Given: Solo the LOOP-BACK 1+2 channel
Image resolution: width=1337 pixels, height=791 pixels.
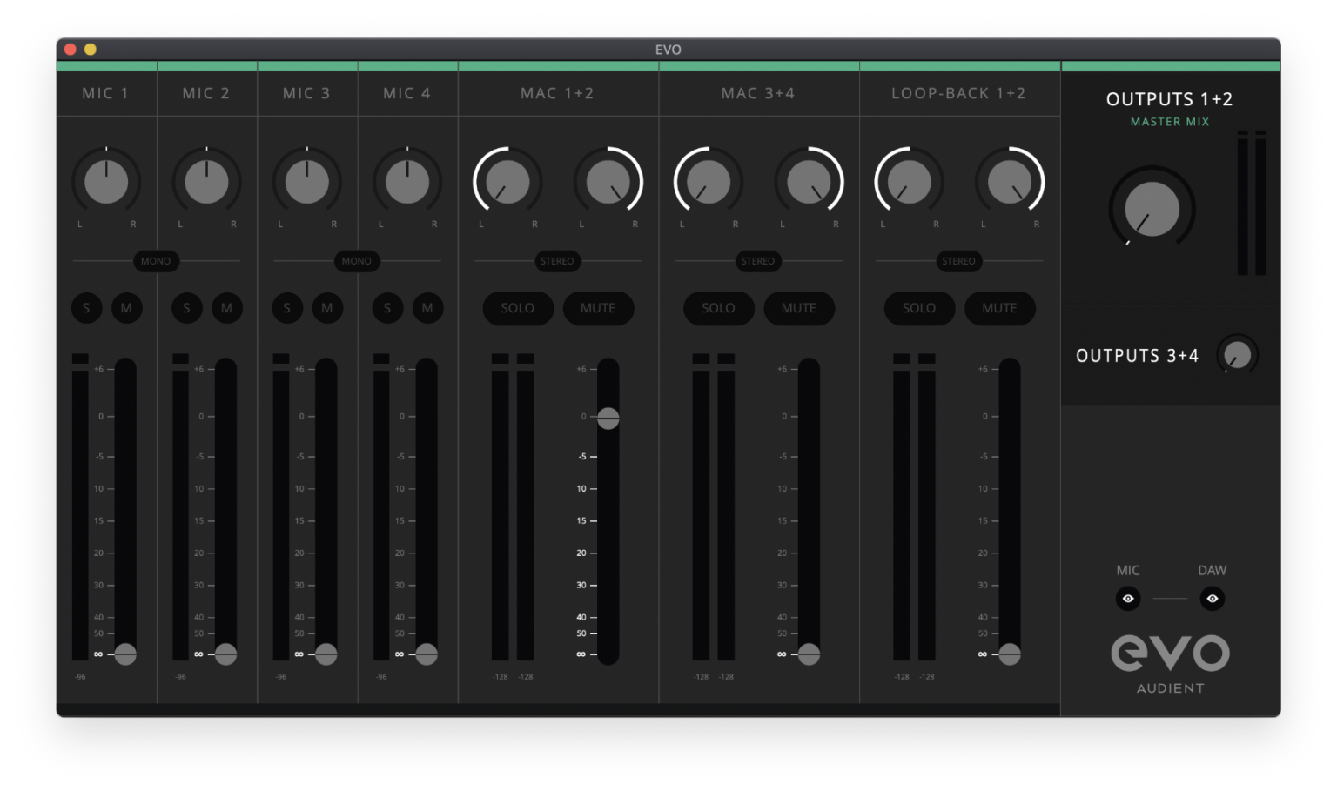Looking at the screenshot, I should point(919,308).
